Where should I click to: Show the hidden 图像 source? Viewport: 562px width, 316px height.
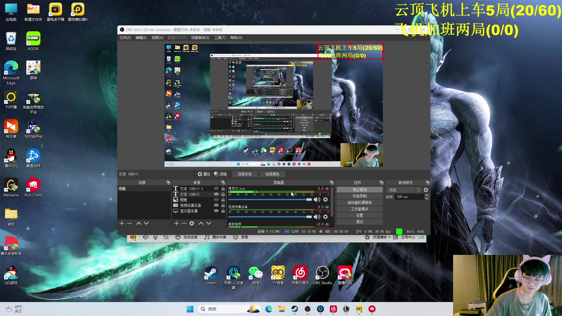216,200
